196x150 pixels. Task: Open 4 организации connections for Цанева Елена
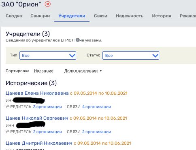click(96, 107)
